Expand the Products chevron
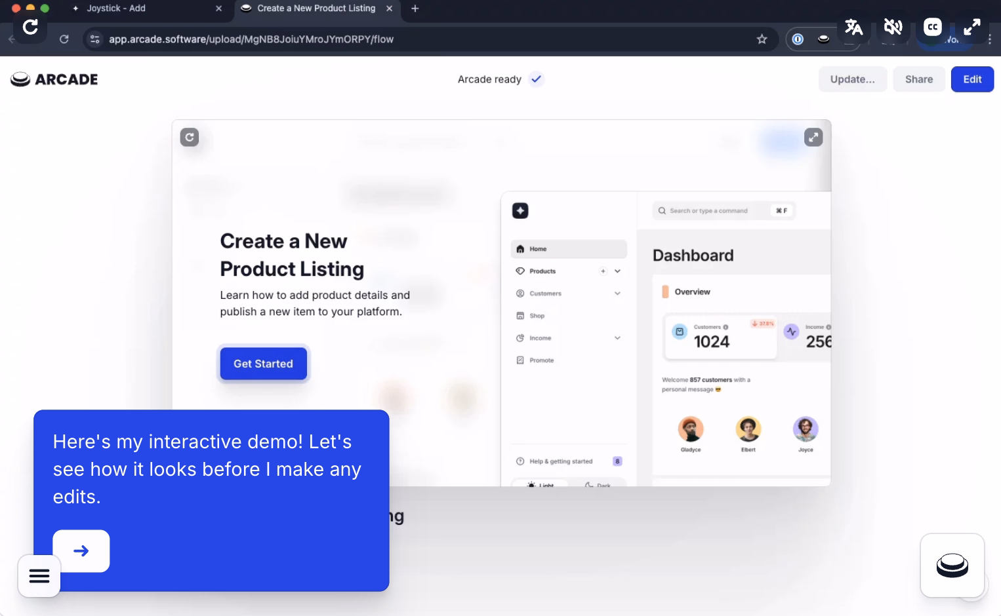Viewport: 1001px width, 616px height. pyautogui.click(x=617, y=271)
